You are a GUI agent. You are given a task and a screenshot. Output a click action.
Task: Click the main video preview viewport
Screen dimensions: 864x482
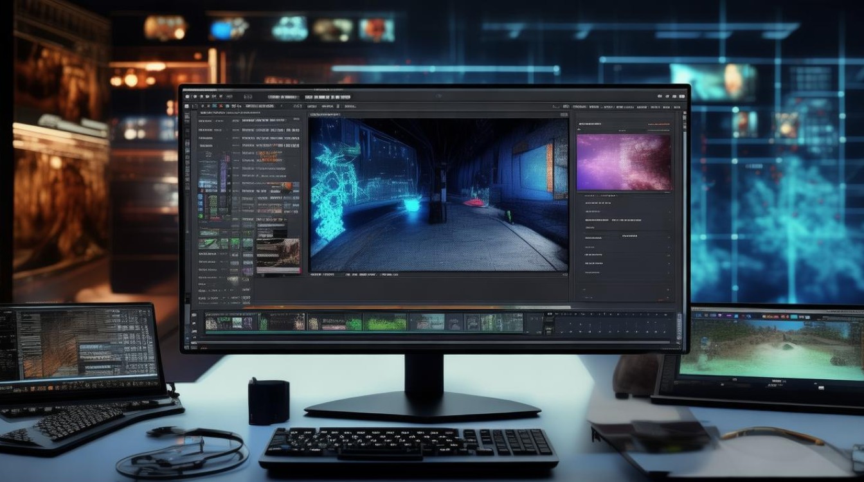pyautogui.click(x=438, y=194)
